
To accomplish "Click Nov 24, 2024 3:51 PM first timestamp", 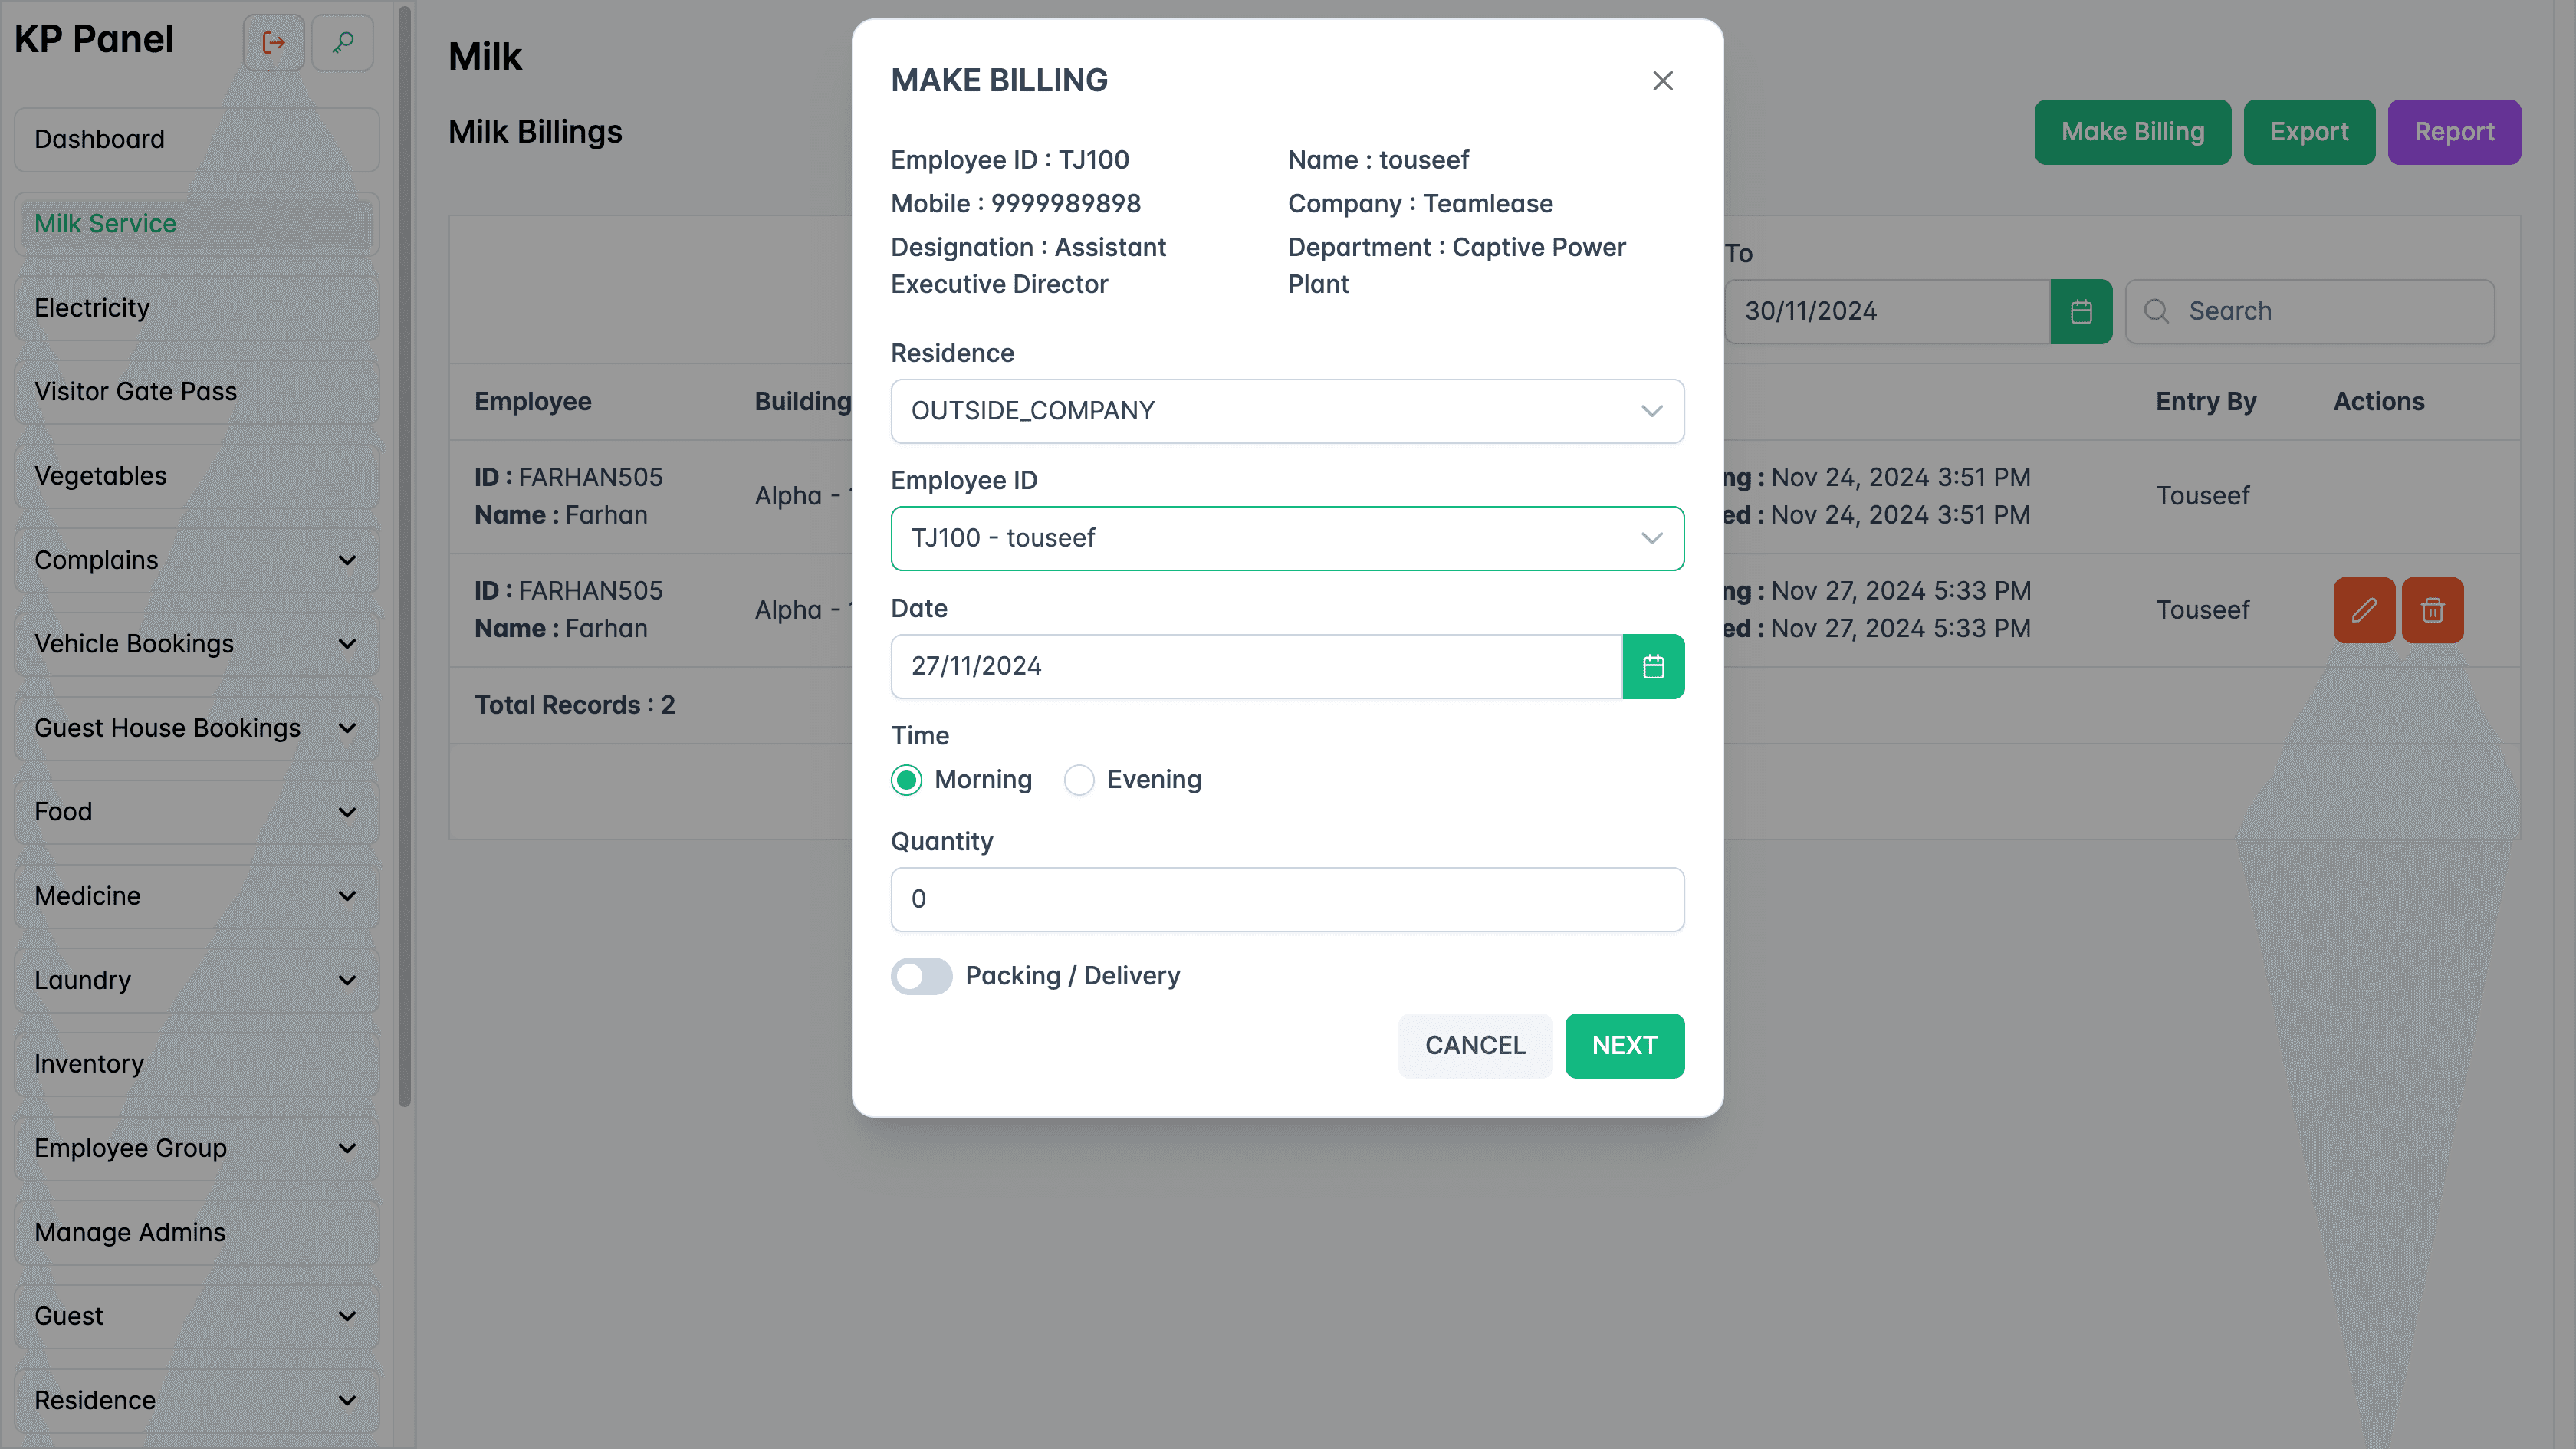I will pos(1900,477).
